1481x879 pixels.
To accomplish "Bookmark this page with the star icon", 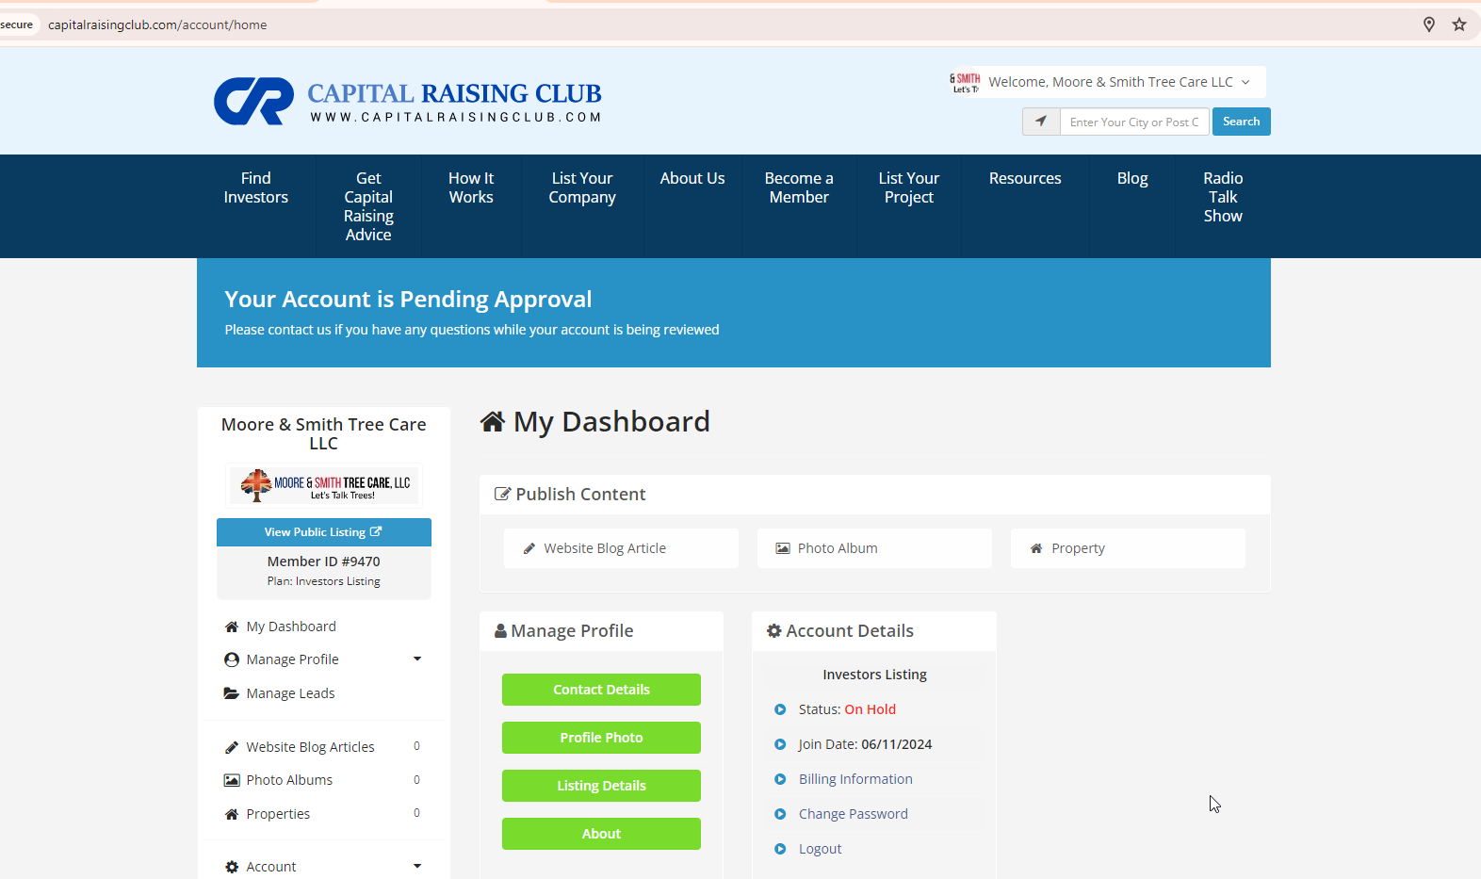I will (1458, 24).
